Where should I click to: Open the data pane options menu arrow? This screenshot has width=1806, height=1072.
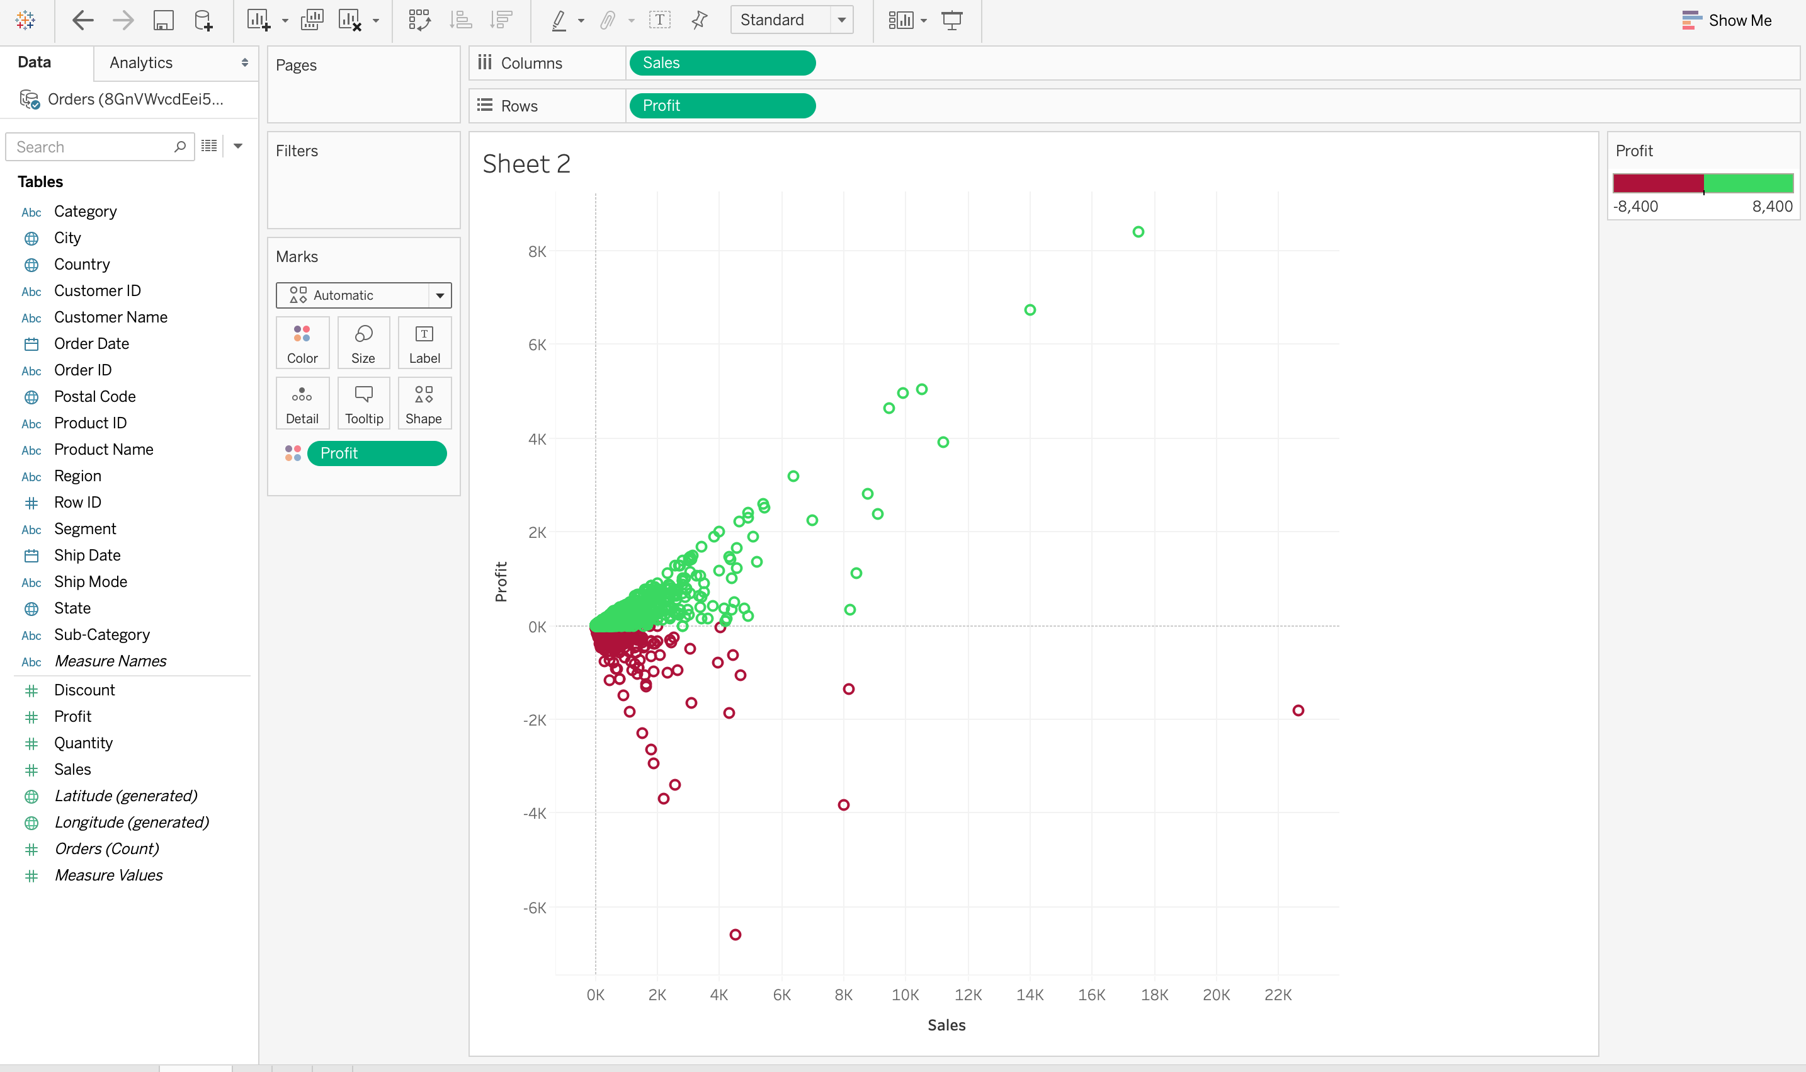pyautogui.click(x=237, y=146)
